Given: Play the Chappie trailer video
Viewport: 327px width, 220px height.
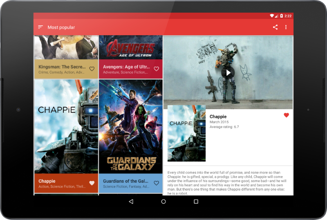Looking at the screenshot, I should [228, 73].
